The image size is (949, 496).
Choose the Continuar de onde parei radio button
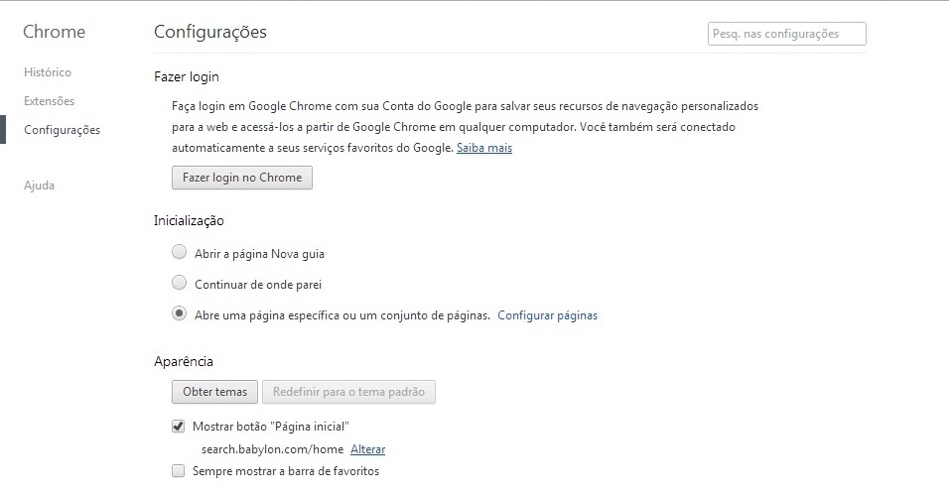point(179,283)
